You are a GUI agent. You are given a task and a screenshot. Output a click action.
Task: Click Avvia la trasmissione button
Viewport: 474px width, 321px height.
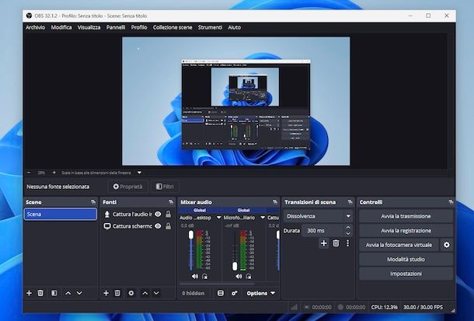406,216
